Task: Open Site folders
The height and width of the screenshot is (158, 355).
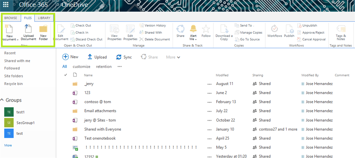Action: click(14, 76)
